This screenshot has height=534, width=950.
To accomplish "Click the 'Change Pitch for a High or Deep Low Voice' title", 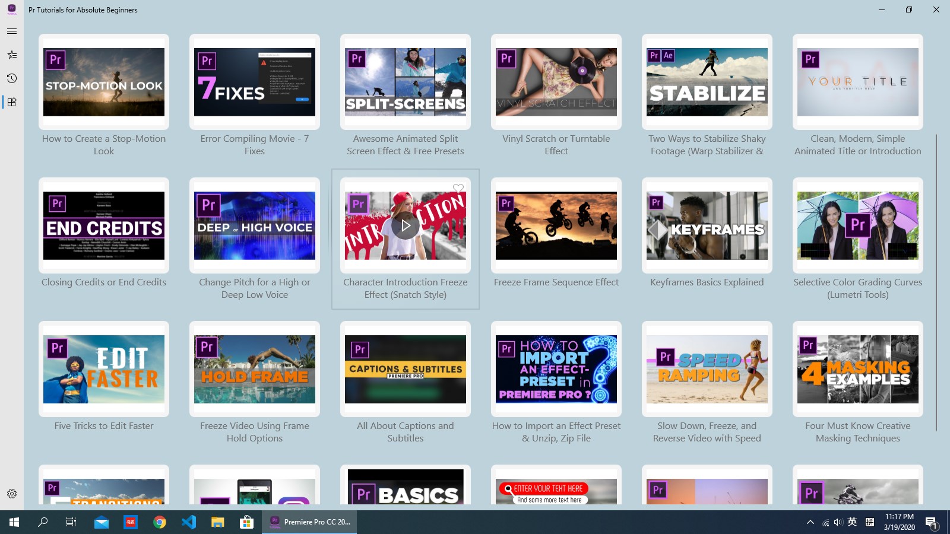I will point(255,288).
